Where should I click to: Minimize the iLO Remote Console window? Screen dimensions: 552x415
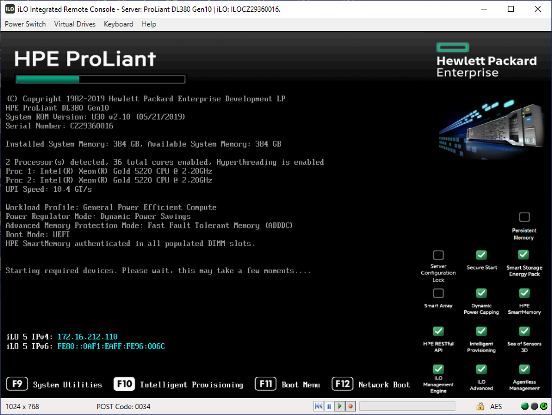[484, 9]
